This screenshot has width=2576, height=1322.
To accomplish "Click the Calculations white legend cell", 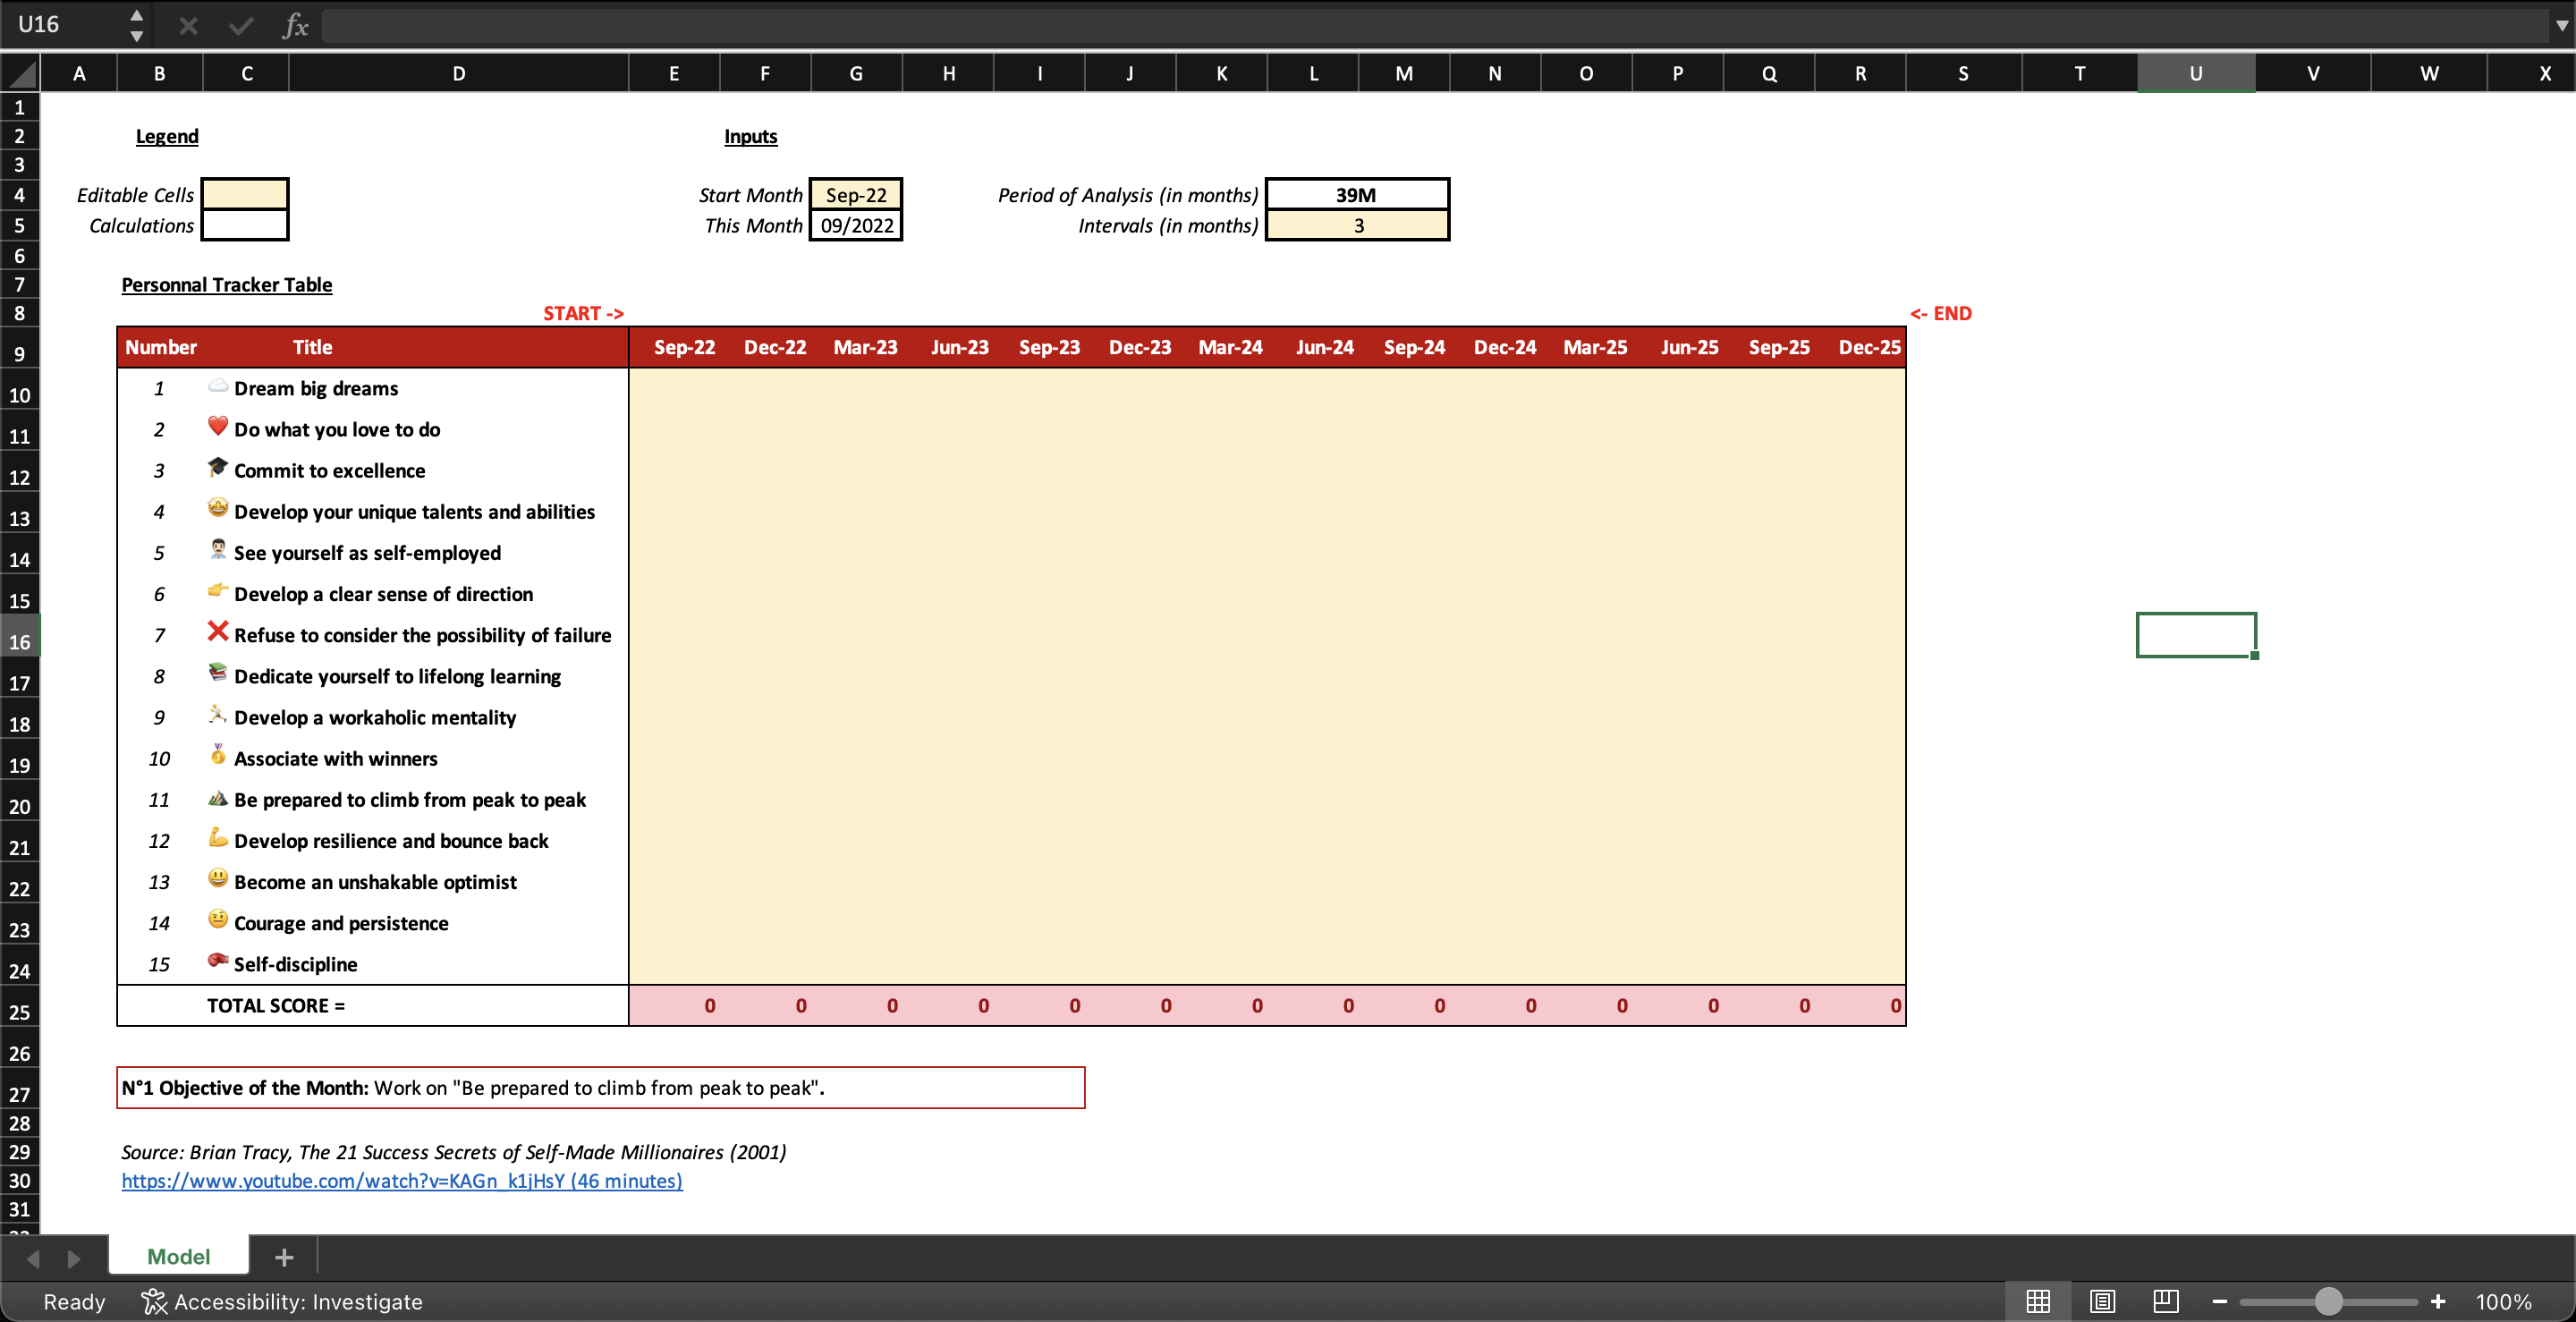I will [x=245, y=225].
